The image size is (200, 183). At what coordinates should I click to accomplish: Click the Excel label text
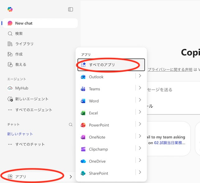(x=93, y=113)
